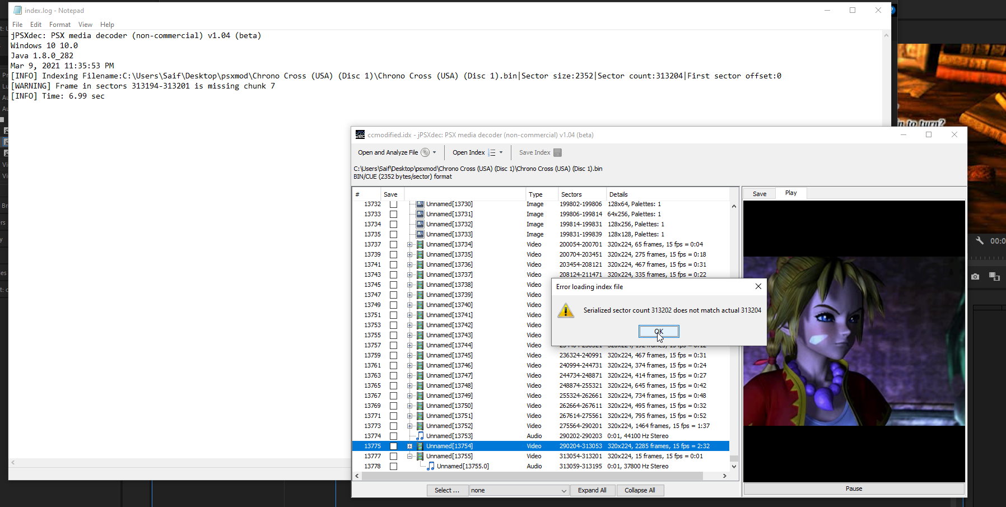Check the save box for Unnamed[13755.0]
Screen dimensions: 1006x507
pyautogui.click(x=393, y=466)
